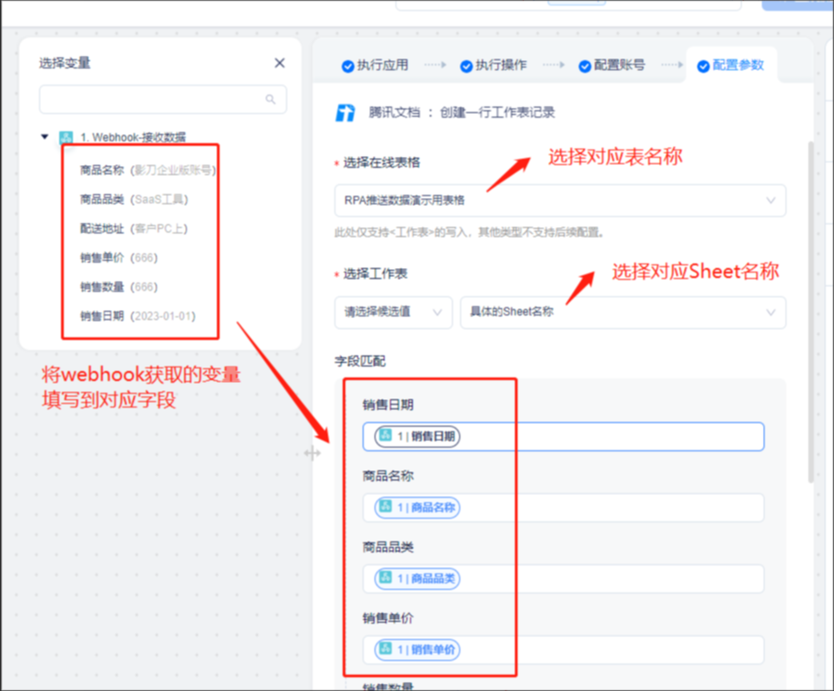Image resolution: width=834 pixels, height=691 pixels.
Task: Click the 销售单价 field input box
Action: (x=563, y=649)
